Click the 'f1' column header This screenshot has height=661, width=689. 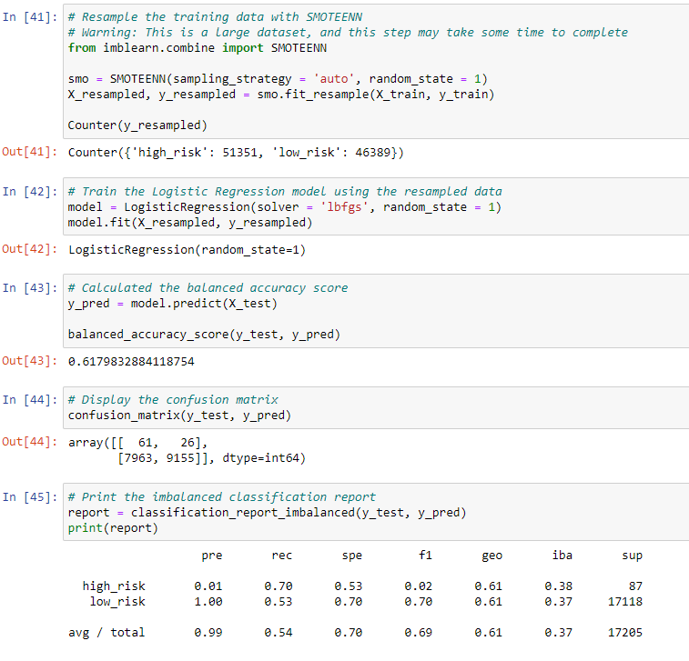(x=425, y=556)
